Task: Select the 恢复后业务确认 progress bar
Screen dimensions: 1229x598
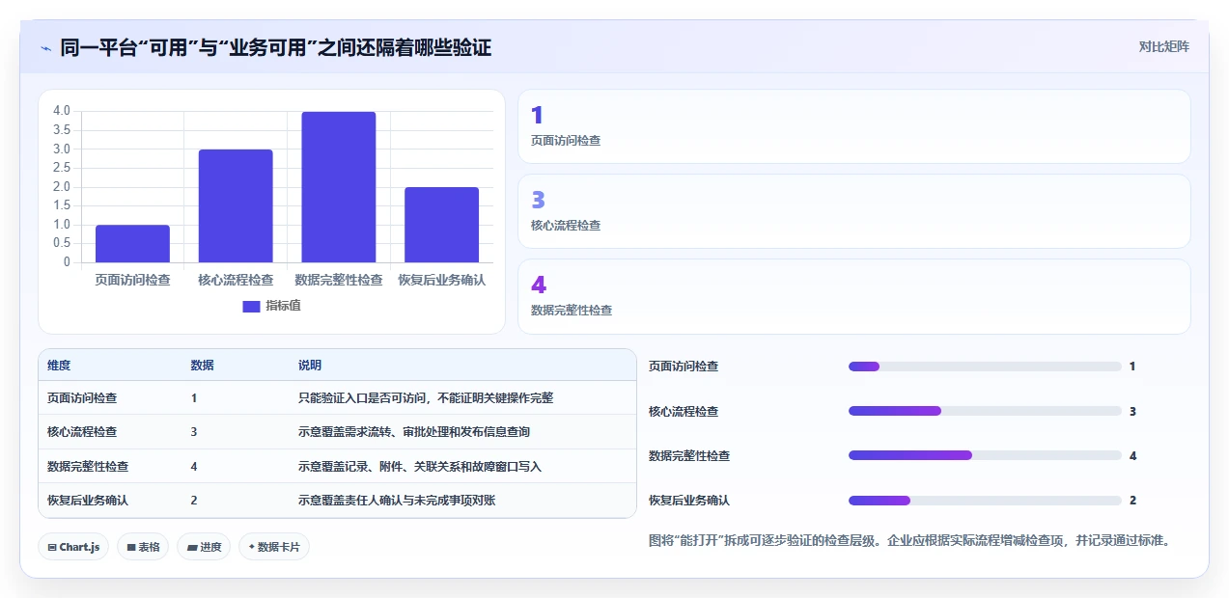Action: pos(985,501)
